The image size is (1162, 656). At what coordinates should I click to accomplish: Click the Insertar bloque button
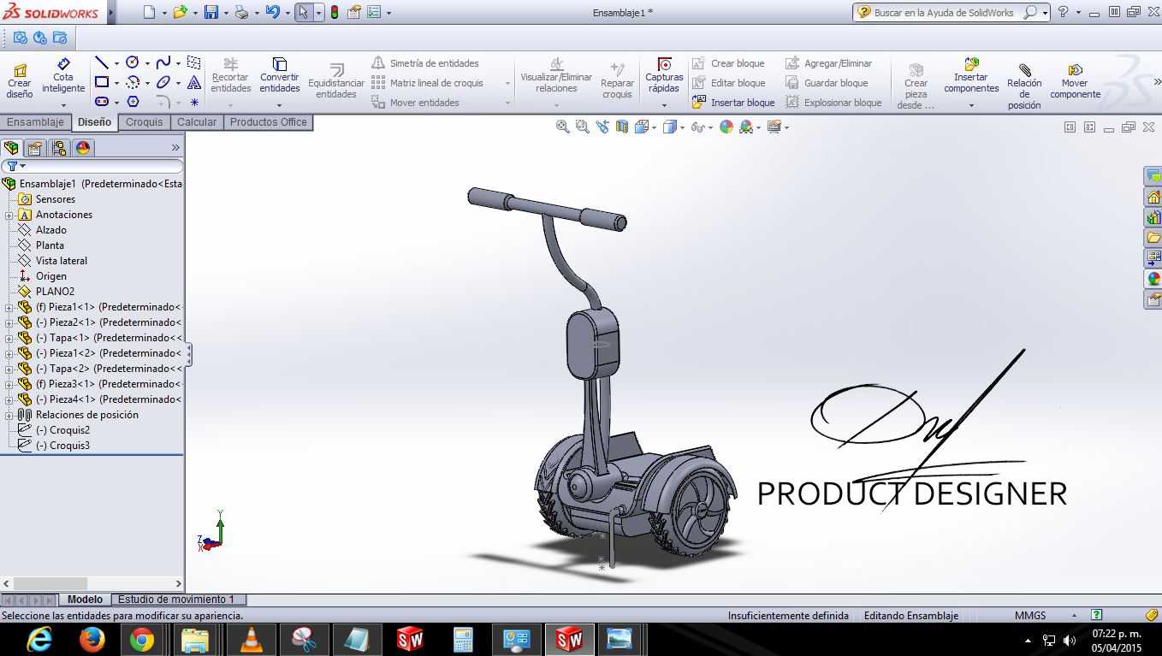click(x=733, y=103)
